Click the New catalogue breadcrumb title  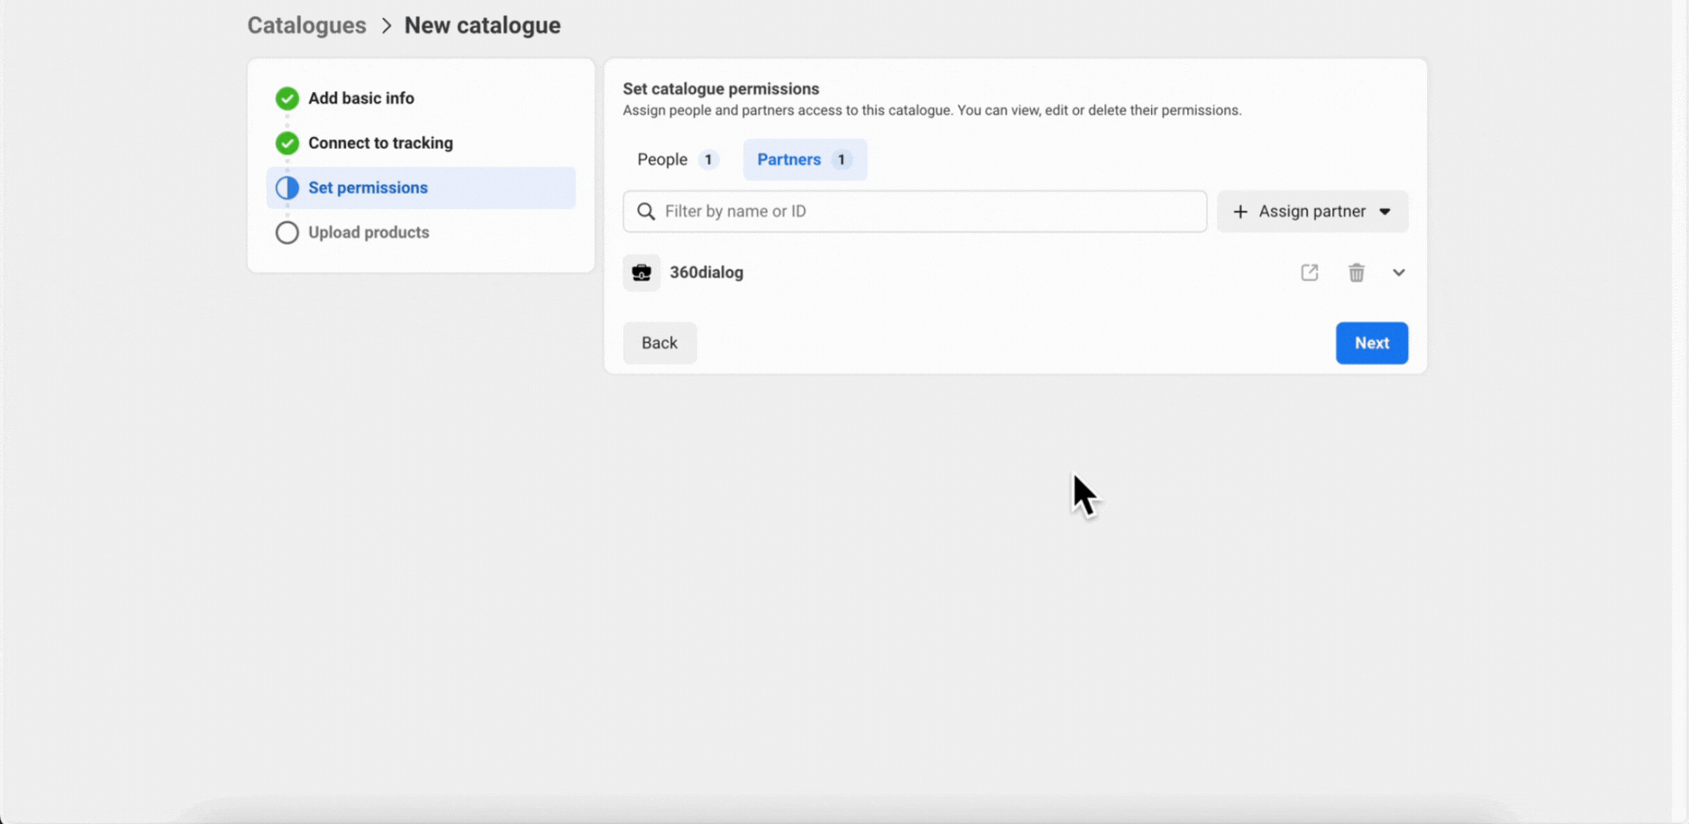point(482,25)
